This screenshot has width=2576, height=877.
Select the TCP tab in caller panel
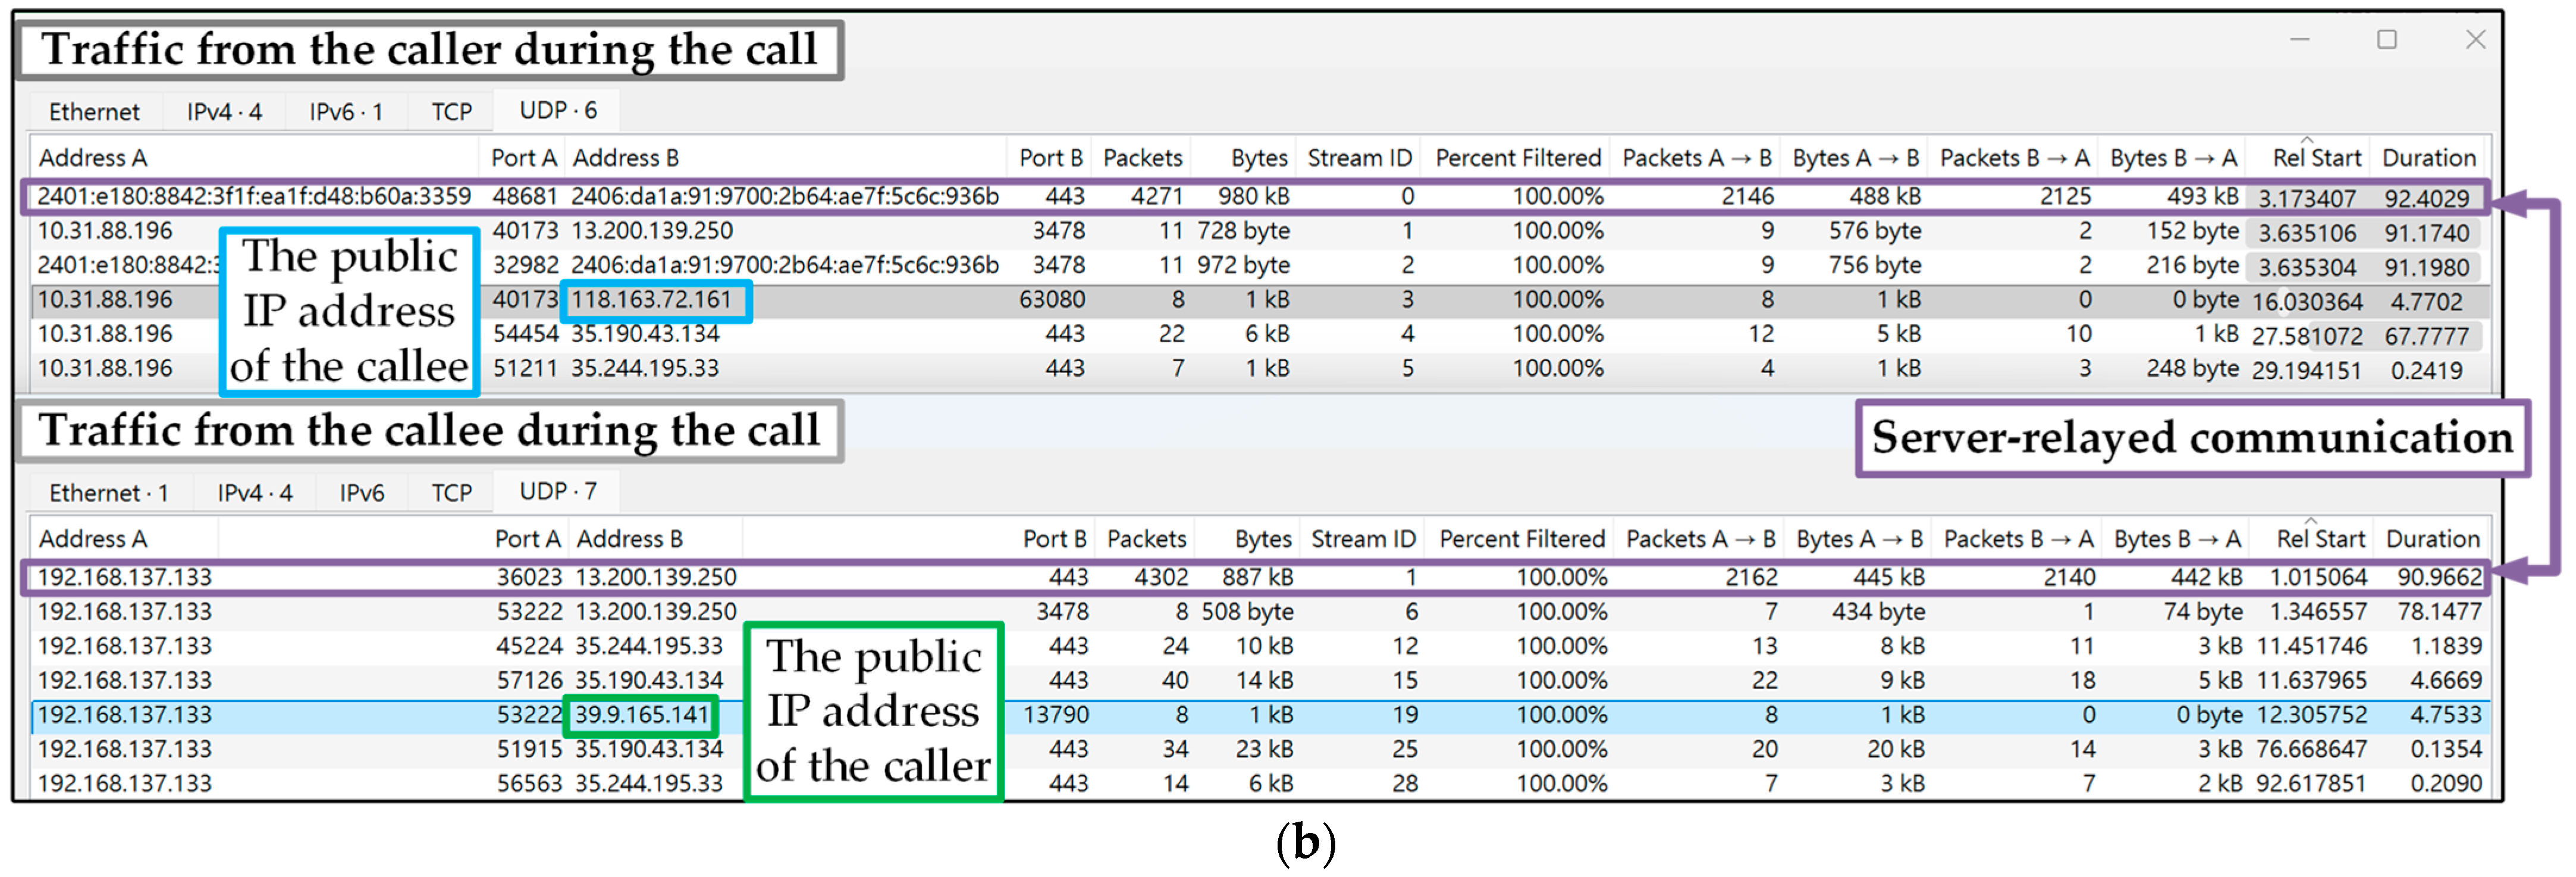451,112
